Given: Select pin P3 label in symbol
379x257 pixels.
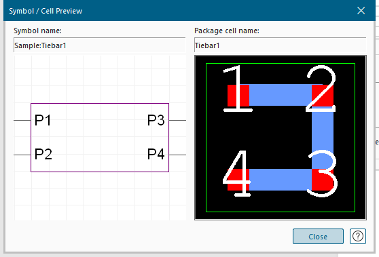Looking at the screenshot, I should click(x=156, y=120).
